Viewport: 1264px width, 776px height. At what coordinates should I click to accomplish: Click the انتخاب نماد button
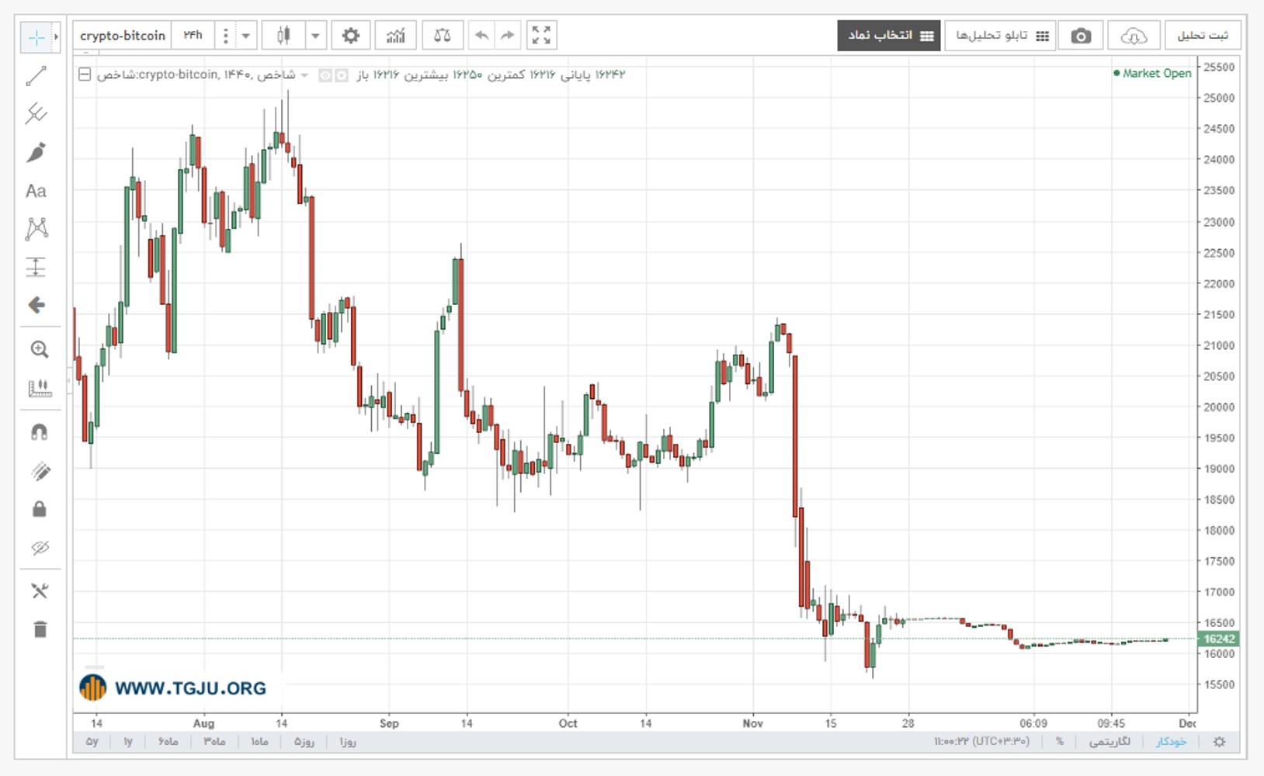889,36
